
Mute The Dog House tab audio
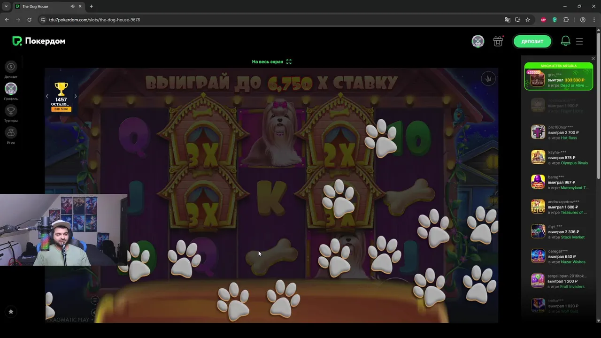pyautogui.click(x=72, y=7)
